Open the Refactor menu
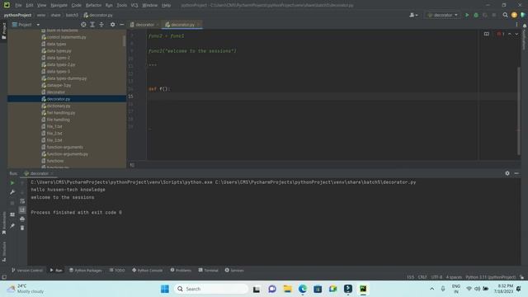The height and width of the screenshot is (297, 528). point(93,6)
